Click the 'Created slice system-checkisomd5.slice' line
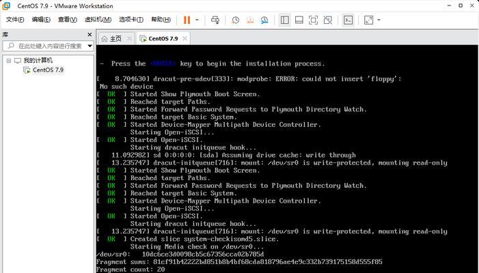479x273 pixels. [x=187, y=239]
